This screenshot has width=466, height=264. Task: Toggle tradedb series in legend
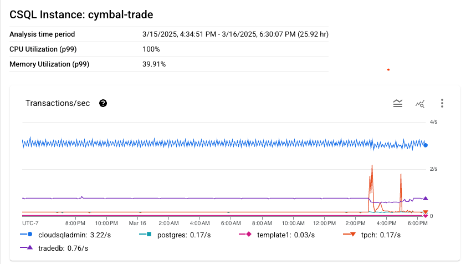tap(54, 248)
